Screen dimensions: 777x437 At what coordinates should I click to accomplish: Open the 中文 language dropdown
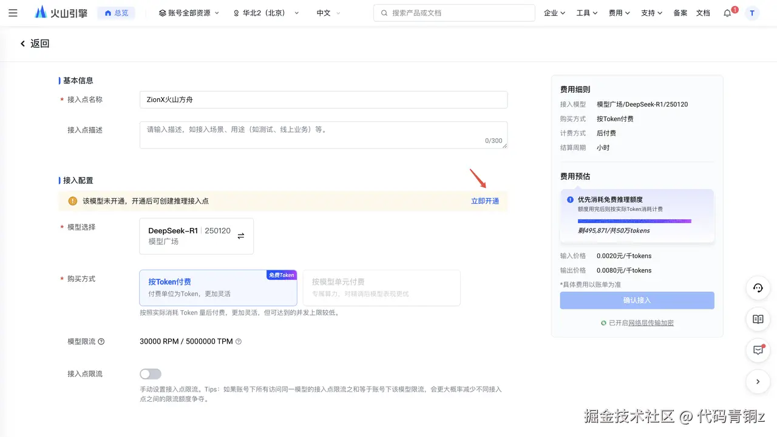(328, 13)
